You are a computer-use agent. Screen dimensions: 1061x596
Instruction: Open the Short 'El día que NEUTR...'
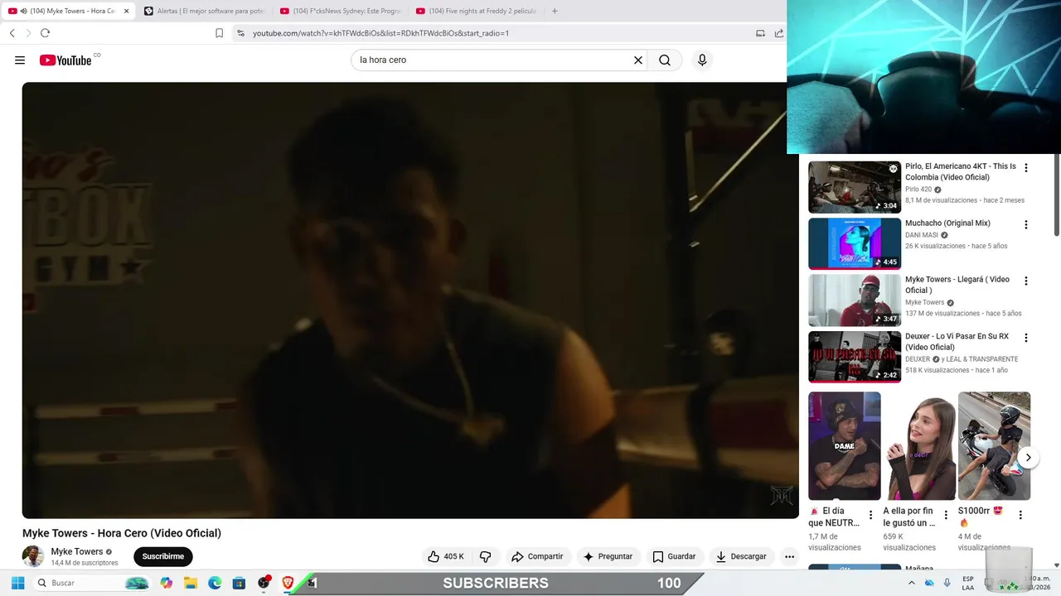click(845, 446)
